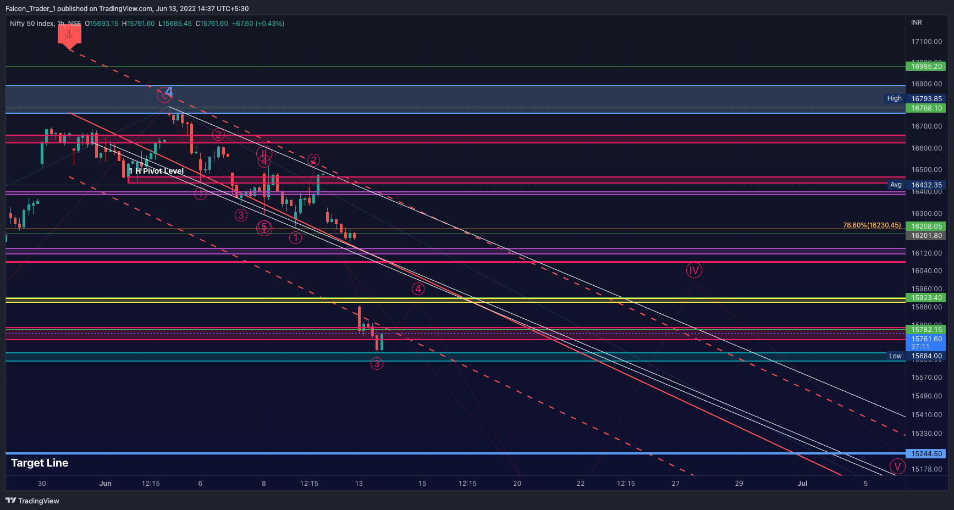Click the 'Jul' date axis label
Image resolution: width=954 pixels, height=510 pixels.
(x=802, y=484)
